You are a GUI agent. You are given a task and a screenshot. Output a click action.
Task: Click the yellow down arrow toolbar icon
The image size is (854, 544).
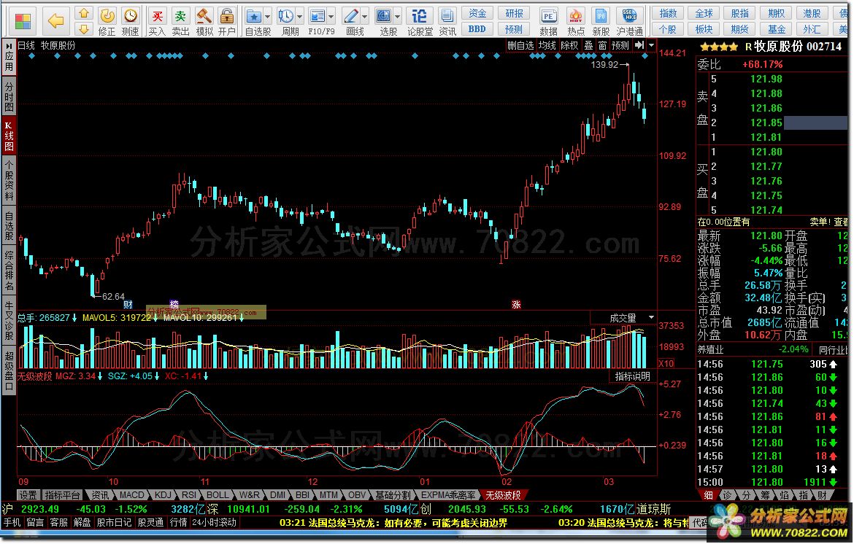83,29
